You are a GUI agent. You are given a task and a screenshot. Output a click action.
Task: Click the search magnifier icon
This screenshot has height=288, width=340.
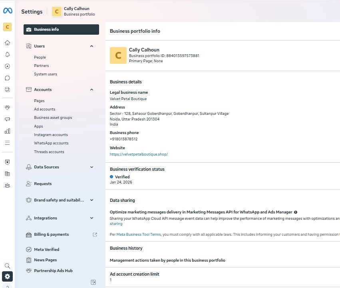(x=7, y=266)
